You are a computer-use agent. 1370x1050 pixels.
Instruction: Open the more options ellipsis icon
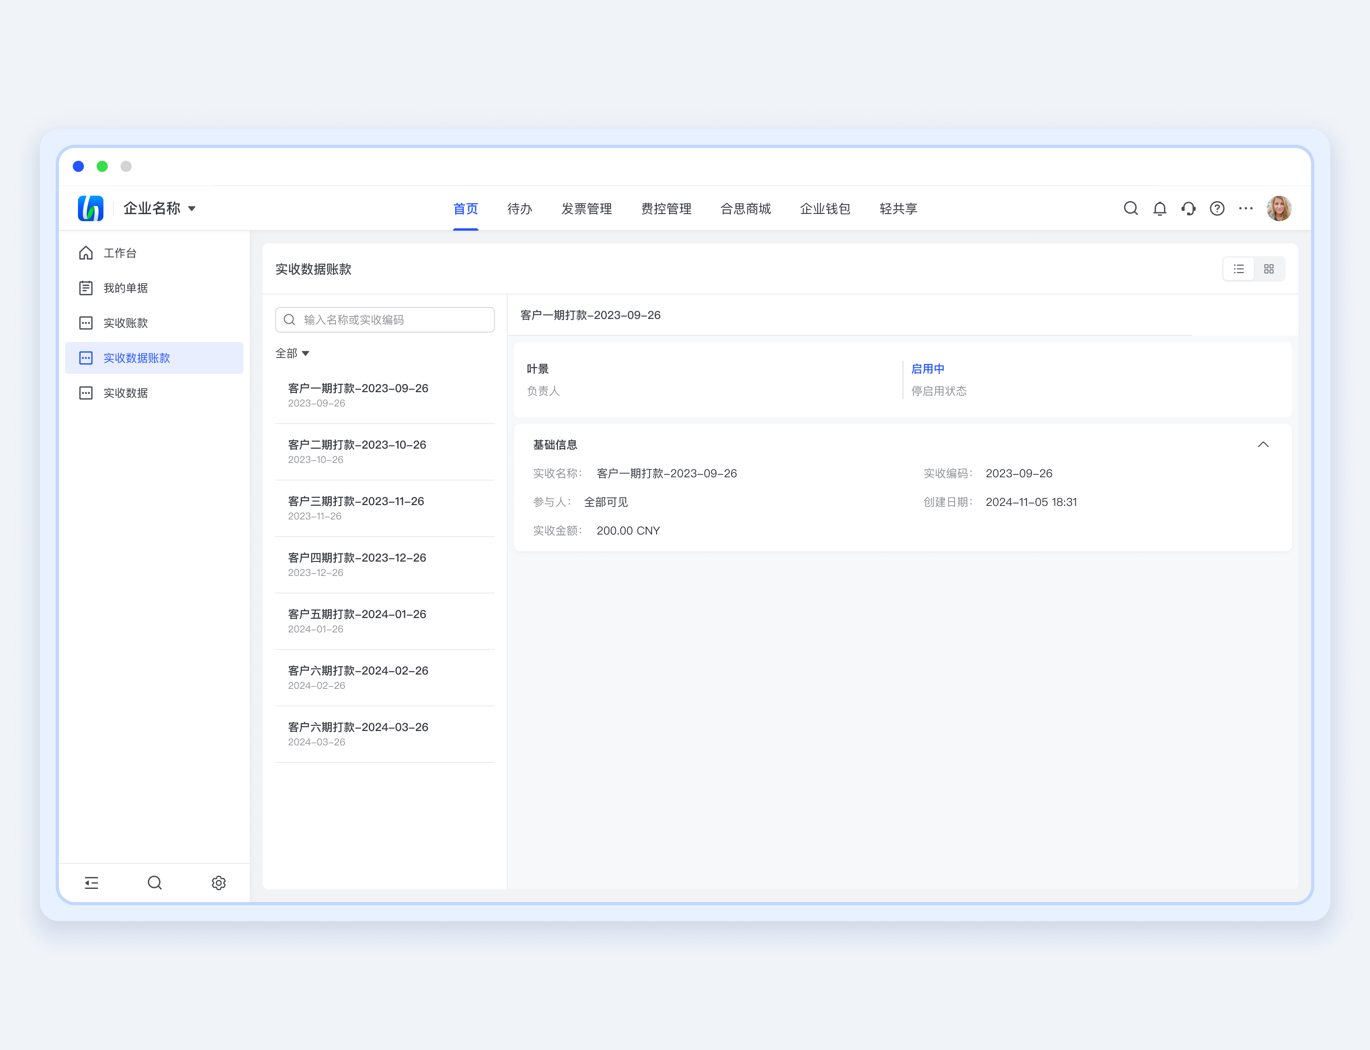click(x=1245, y=209)
